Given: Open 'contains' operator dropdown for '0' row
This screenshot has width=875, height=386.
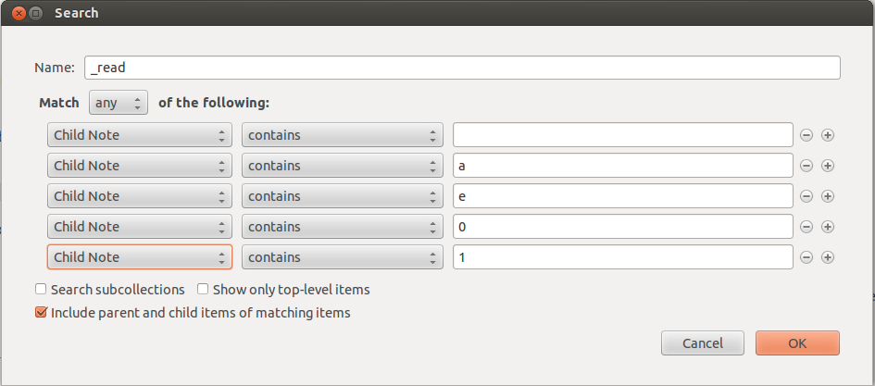Looking at the screenshot, I should (342, 227).
